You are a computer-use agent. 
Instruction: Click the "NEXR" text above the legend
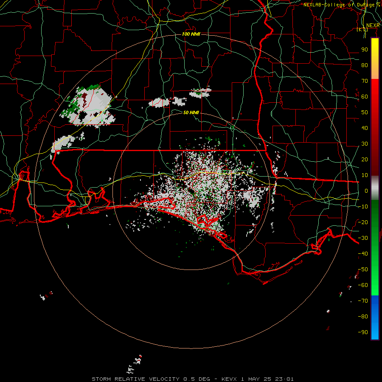373,25
